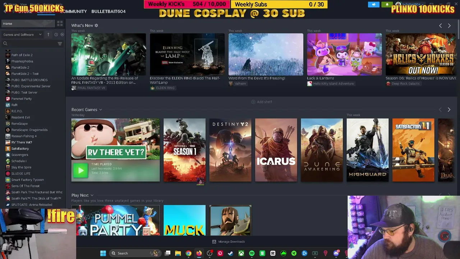Viewport: 460px width, 259px height.
Task: Open Spotify from taskbar
Action: click(252, 253)
